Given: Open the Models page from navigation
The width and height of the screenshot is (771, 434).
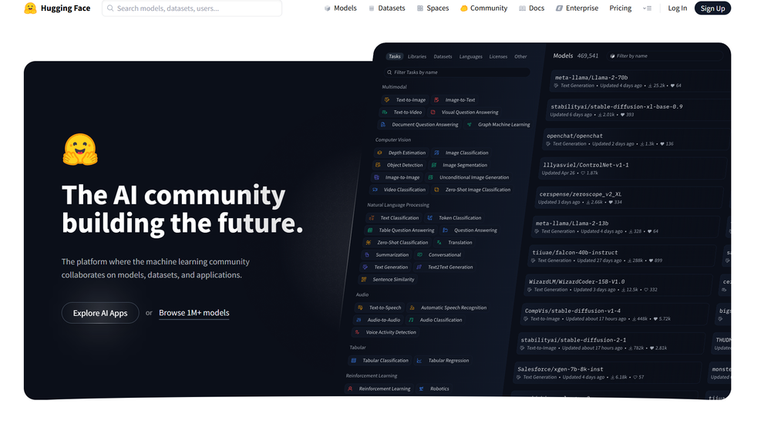Looking at the screenshot, I should tap(340, 8).
